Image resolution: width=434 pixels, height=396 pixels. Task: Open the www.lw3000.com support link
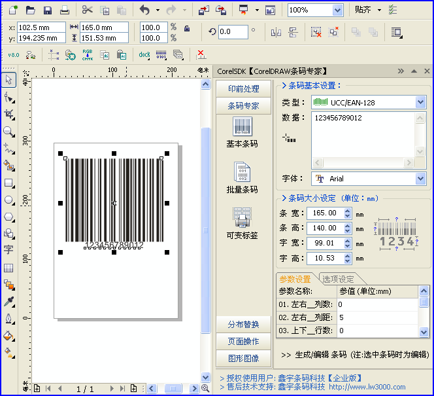point(367,387)
